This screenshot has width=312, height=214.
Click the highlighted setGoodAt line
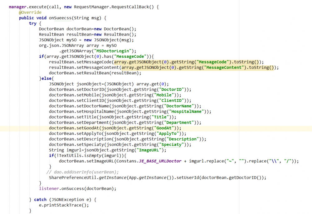pyautogui.click(x=115, y=128)
